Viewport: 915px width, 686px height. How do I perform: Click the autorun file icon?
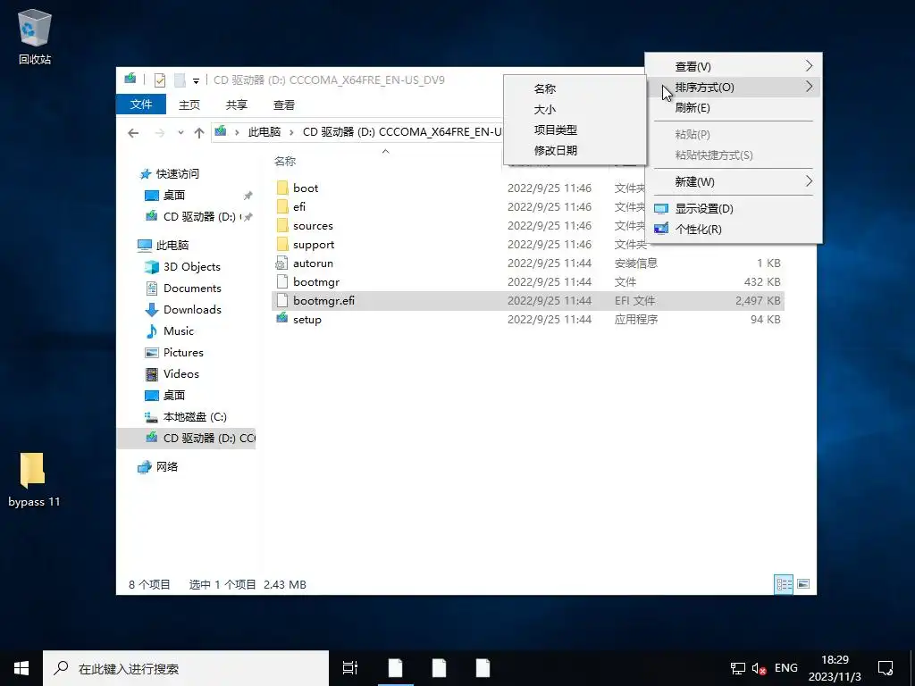point(282,264)
